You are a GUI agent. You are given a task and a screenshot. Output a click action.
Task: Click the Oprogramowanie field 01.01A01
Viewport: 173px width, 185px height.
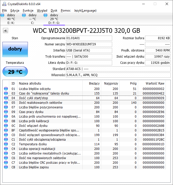[x=89, y=38]
